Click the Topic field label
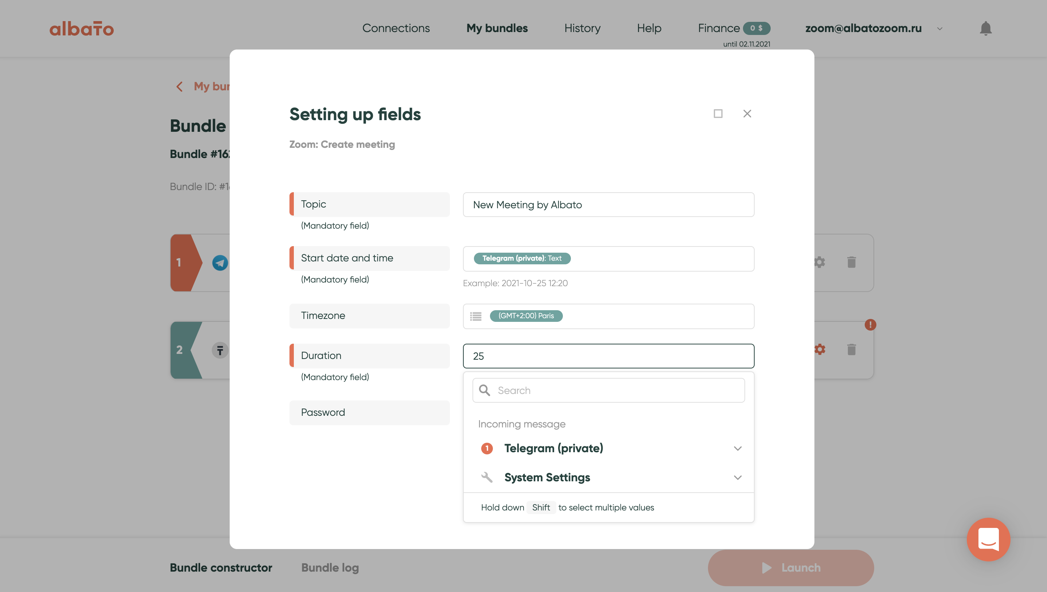This screenshot has width=1047, height=592. [369, 205]
